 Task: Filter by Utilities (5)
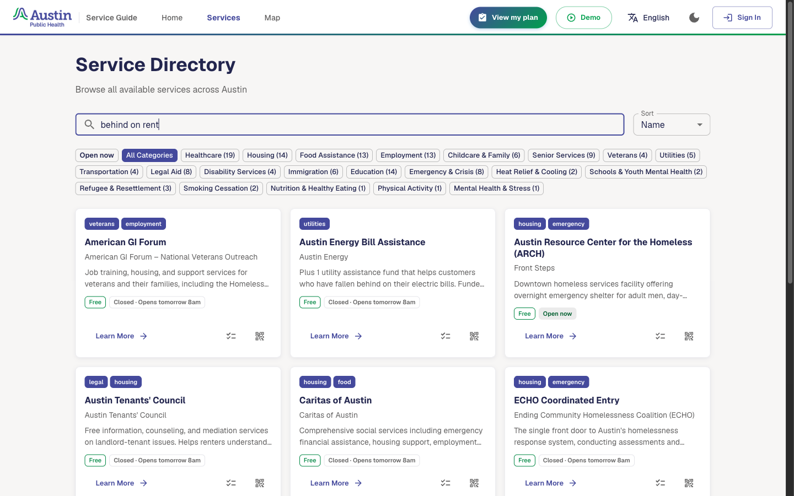(678, 155)
